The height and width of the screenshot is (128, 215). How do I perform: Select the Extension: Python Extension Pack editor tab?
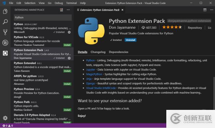click(100, 10)
